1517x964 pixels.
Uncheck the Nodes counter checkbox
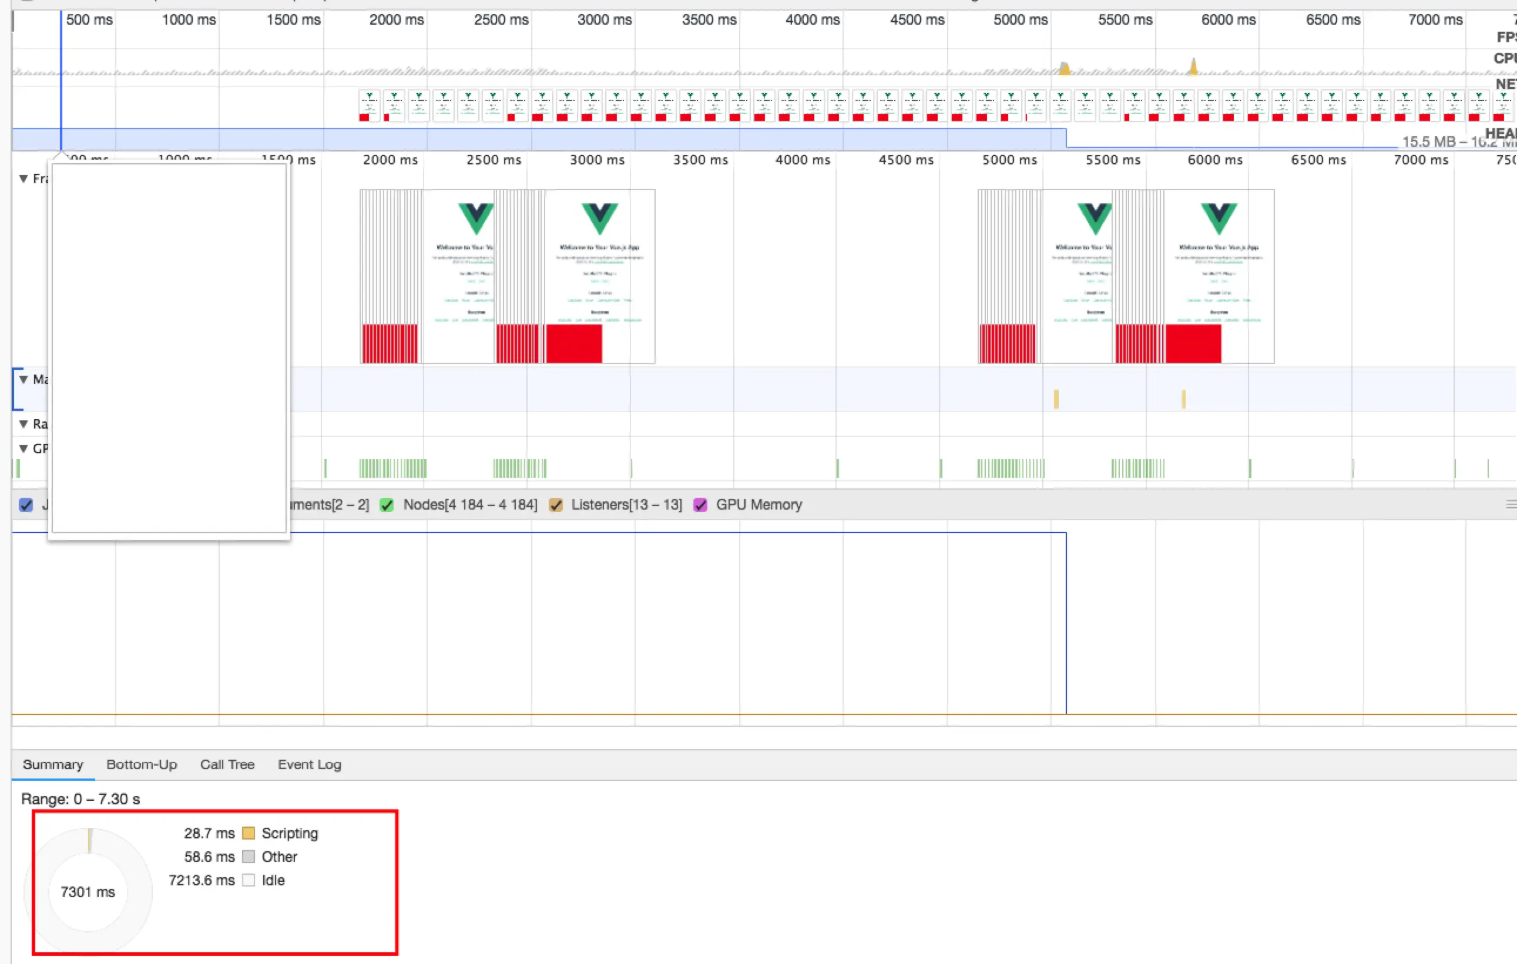click(x=387, y=505)
